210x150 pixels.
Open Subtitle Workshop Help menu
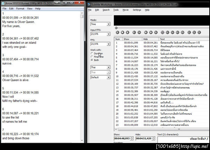(147, 10)
